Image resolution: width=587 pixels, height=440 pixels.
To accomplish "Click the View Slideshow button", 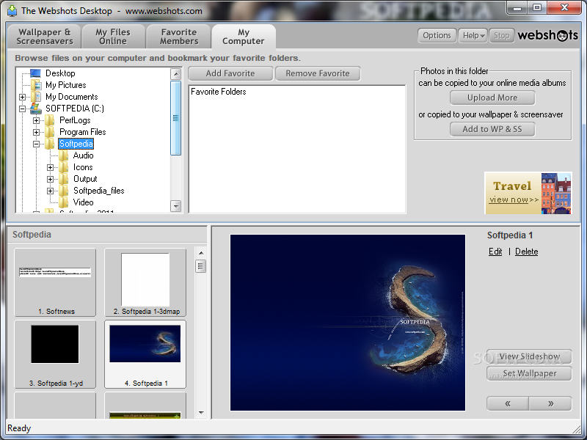I will pos(529,356).
